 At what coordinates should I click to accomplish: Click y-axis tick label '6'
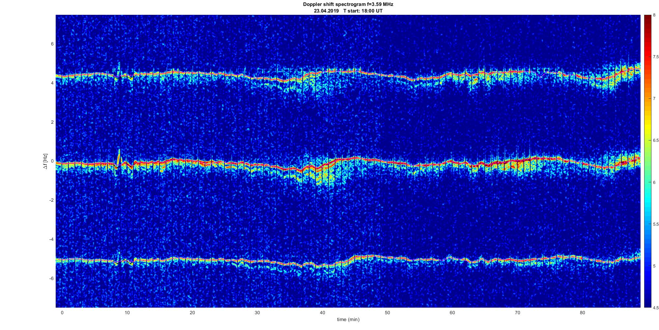coord(52,44)
